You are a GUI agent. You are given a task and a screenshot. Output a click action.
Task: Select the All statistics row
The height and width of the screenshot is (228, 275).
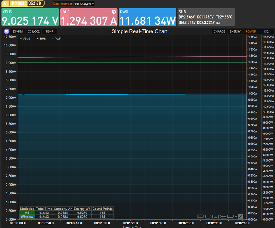click(27, 213)
